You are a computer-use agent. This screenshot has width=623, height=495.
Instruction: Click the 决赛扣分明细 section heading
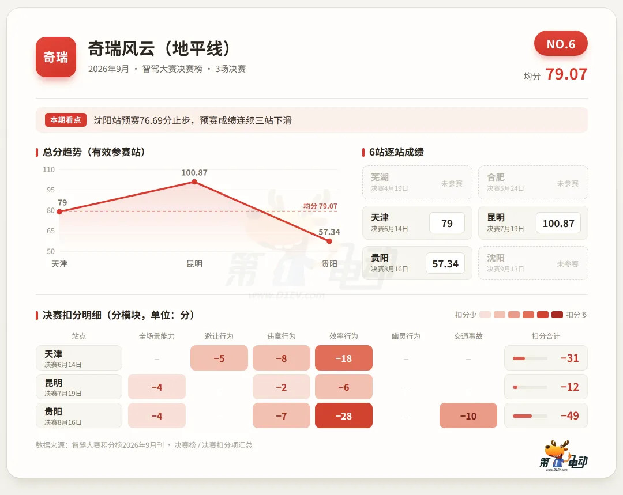(x=118, y=315)
